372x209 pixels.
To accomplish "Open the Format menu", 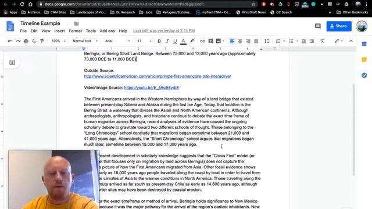I will tap(75, 31).
